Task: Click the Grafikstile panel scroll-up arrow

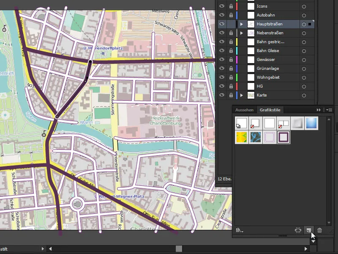Action: coord(329,119)
